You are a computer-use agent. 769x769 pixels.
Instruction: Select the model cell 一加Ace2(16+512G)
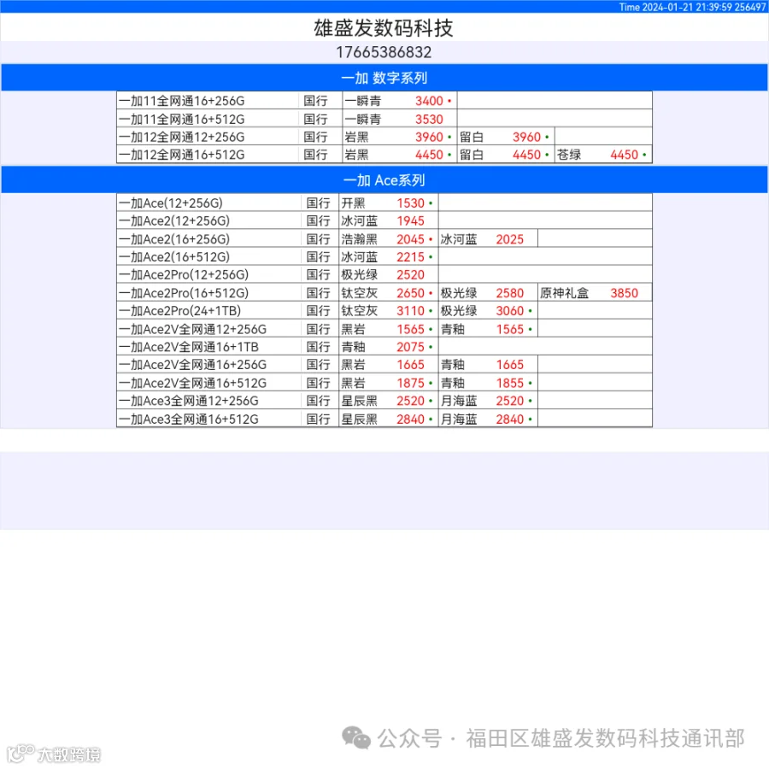[209, 256]
